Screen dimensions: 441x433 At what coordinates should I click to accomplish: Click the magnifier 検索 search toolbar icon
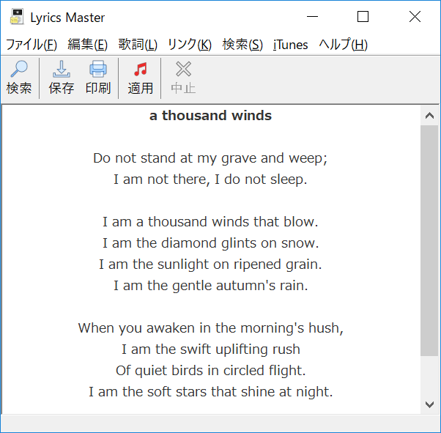[x=19, y=70]
